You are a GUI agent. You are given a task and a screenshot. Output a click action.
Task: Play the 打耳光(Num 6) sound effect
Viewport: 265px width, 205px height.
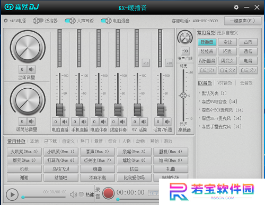[61, 160]
